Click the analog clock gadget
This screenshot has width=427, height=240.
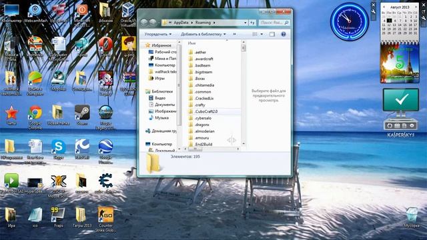pyautogui.click(x=350, y=22)
